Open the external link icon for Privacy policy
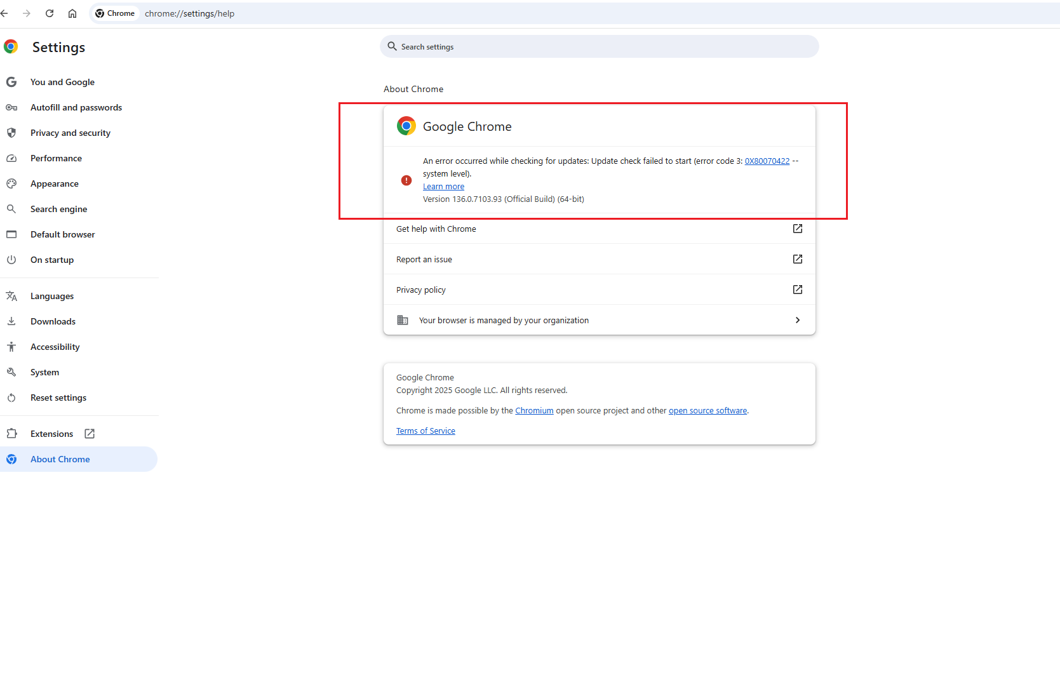 pos(798,290)
